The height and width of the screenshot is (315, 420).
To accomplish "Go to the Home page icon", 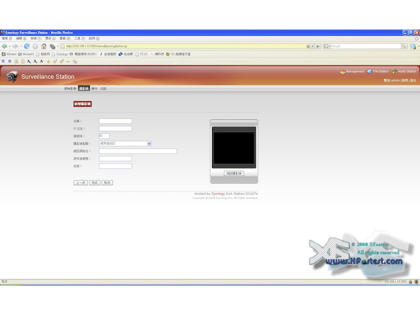I will (44, 46).
